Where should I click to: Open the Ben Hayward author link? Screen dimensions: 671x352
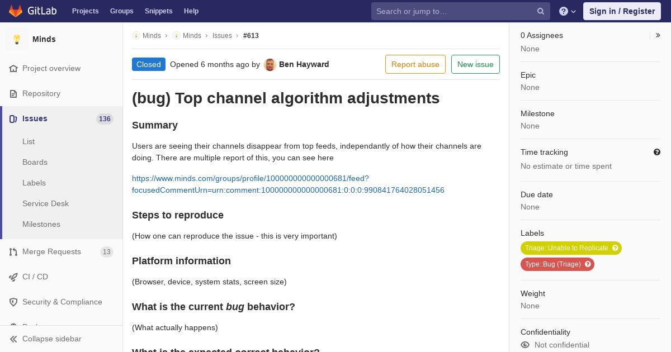point(304,64)
